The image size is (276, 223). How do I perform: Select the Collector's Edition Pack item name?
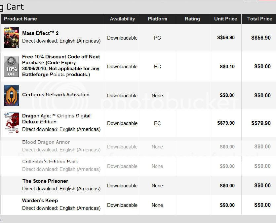point(50,162)
